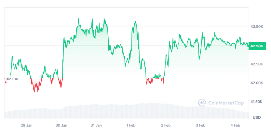This screenshot has width=271, height=134.
Task: Click the 31 Jan date label
Action: [96, 125]
